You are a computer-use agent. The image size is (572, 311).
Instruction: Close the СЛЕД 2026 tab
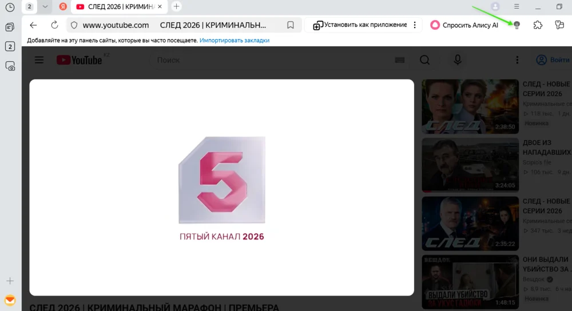click(x=160, y=6)
